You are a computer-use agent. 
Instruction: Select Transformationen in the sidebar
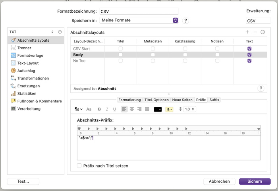tap(33, 78)
